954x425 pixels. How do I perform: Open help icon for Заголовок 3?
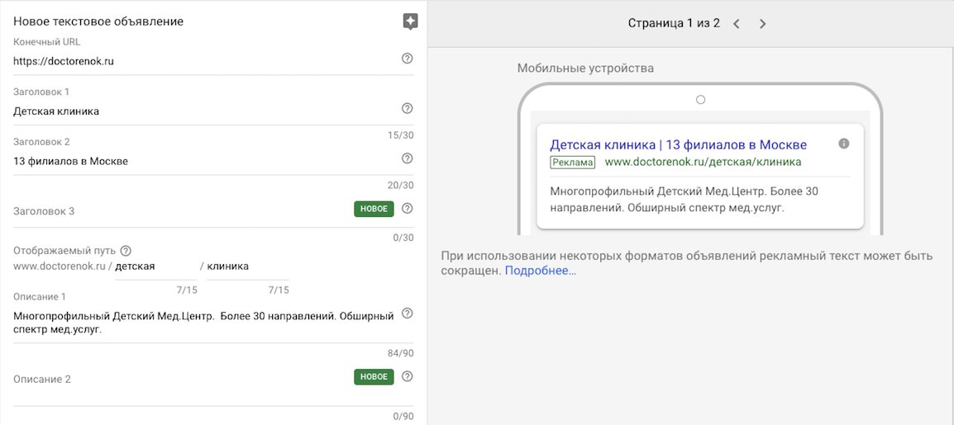[408, 208]
